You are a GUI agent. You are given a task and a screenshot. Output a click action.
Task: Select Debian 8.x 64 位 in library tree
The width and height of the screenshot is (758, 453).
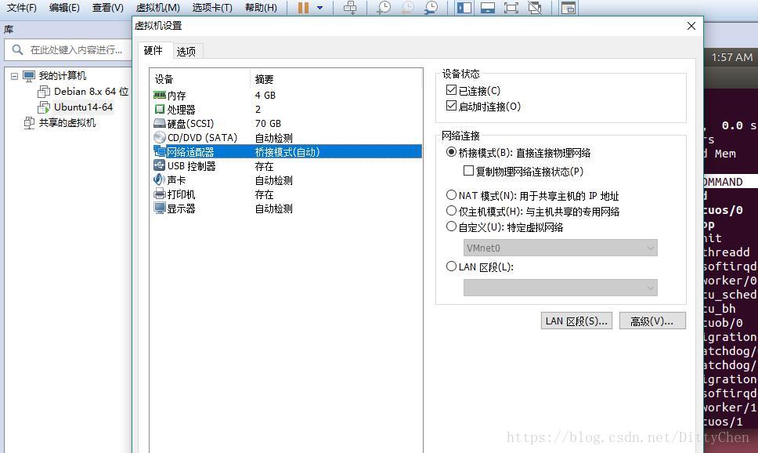pos(91,92)
